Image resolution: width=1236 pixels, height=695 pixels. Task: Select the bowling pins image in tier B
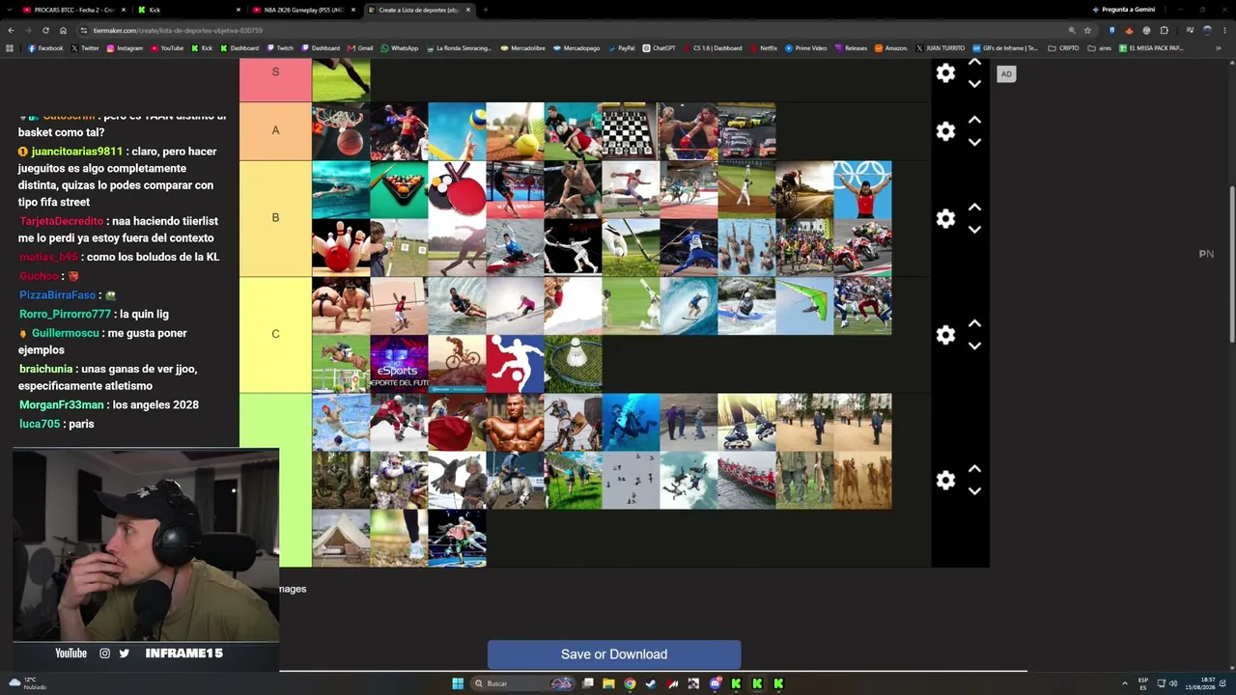tap(341, 247)
